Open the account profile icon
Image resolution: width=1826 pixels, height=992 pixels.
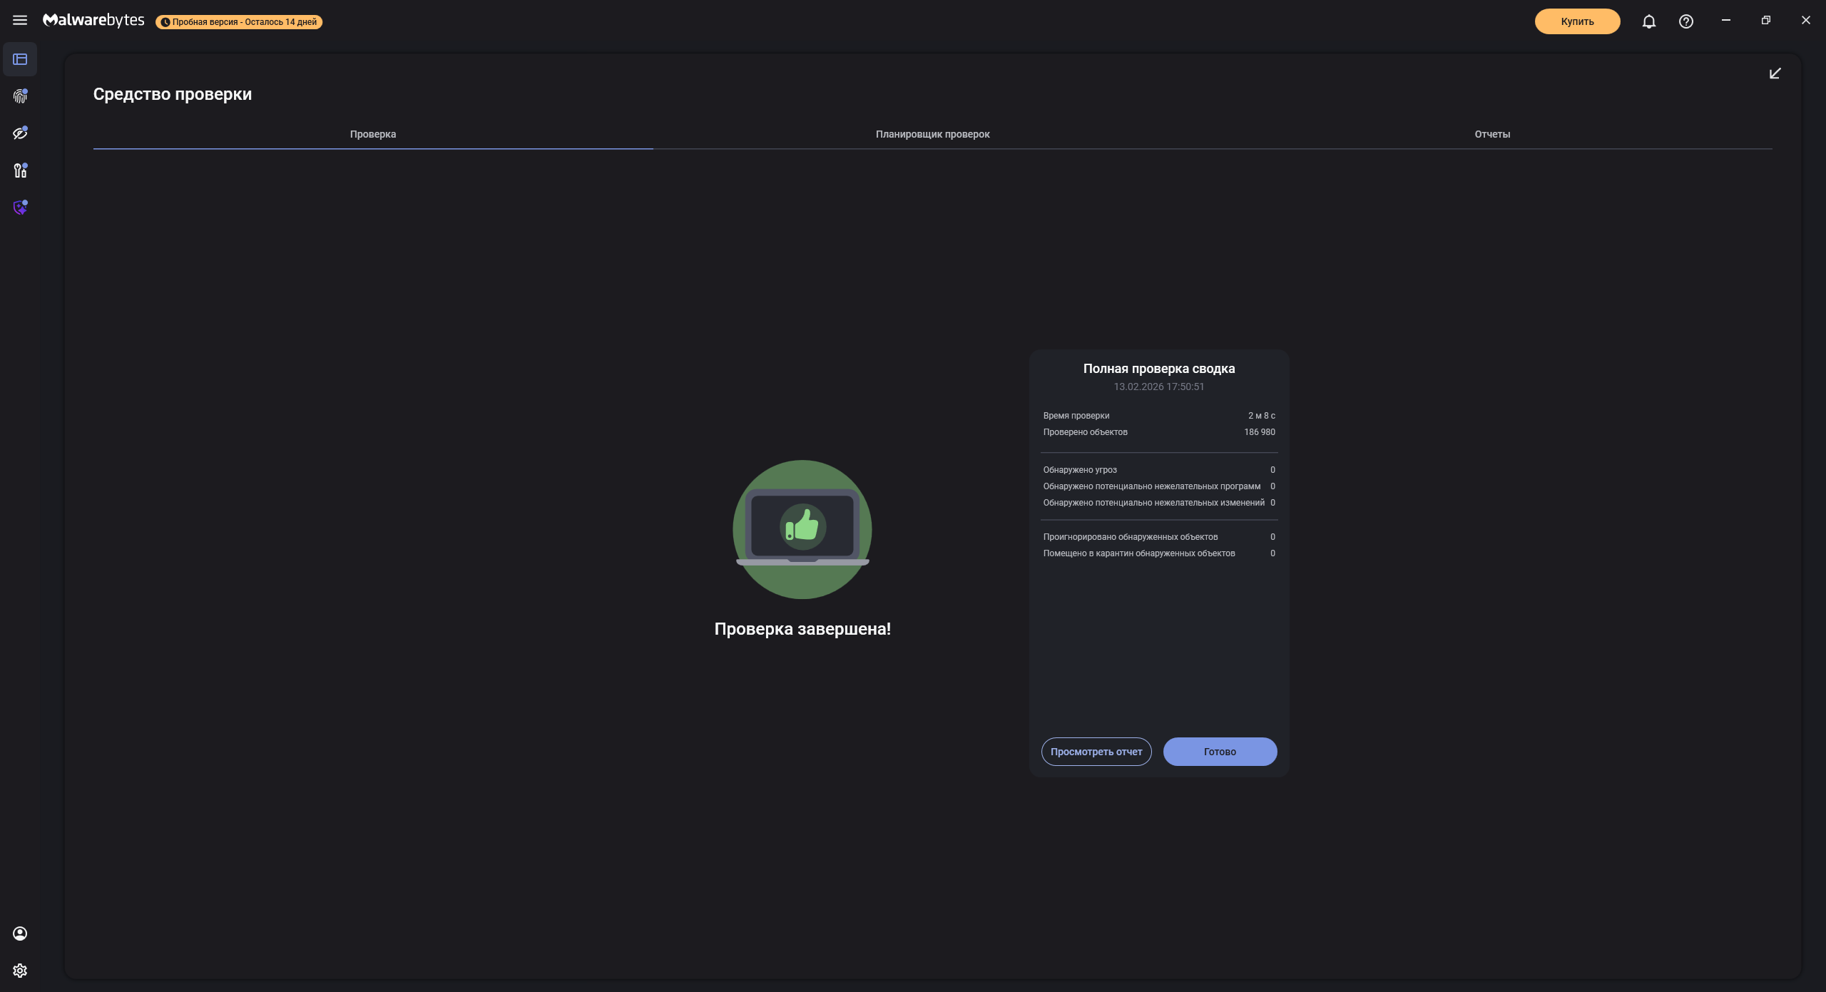[20, 934]
